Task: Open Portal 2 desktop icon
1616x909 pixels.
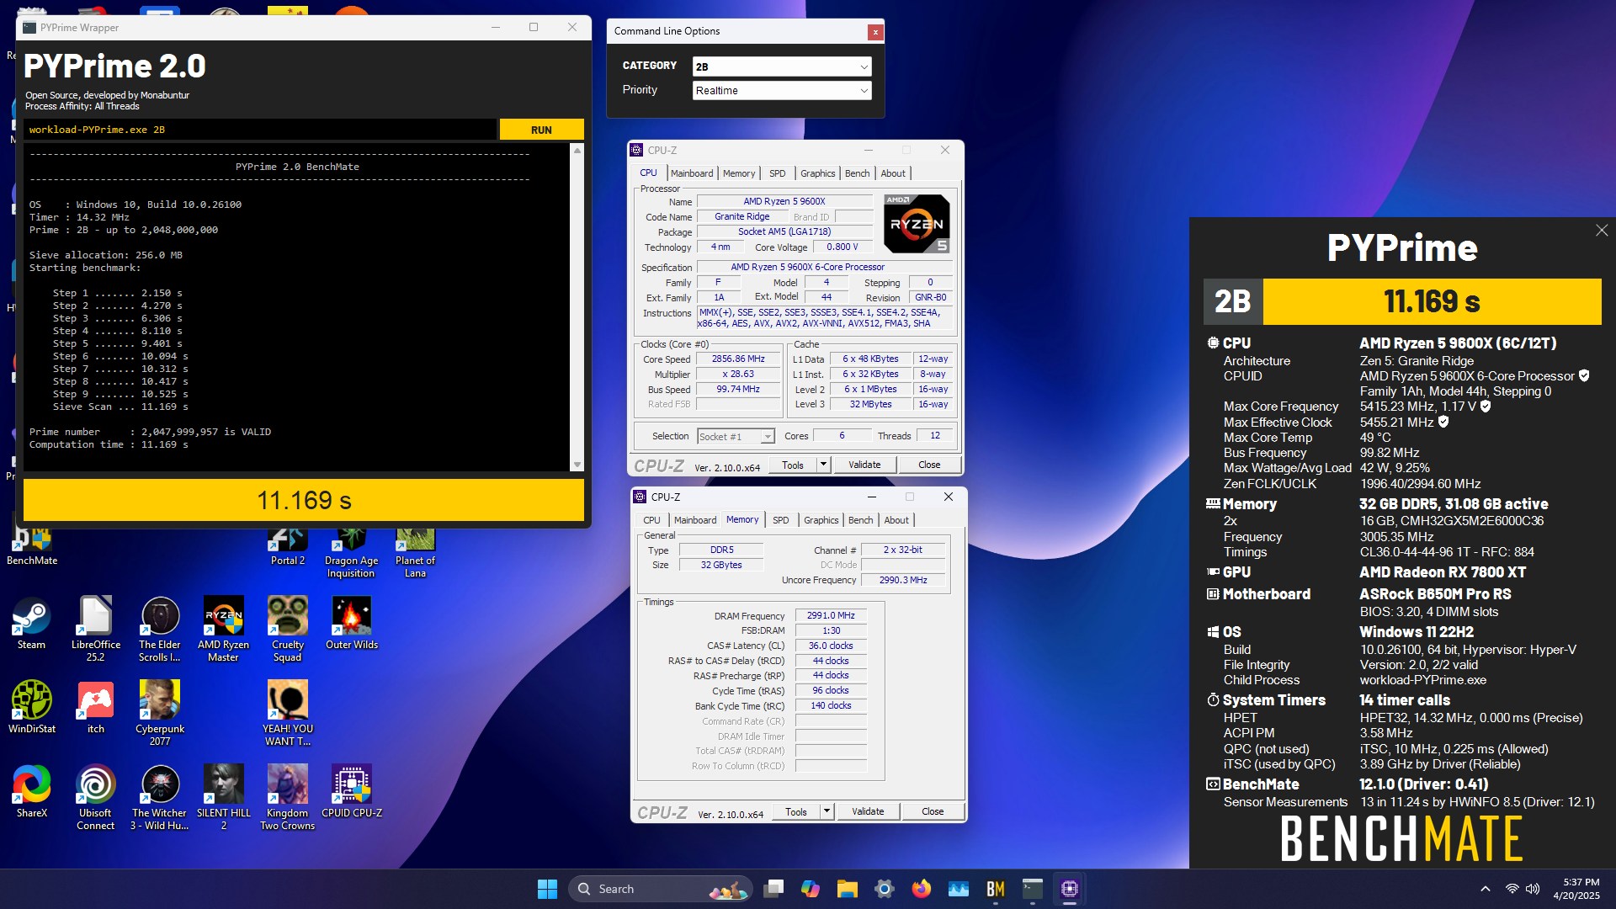Action: (x=287, y=547)
